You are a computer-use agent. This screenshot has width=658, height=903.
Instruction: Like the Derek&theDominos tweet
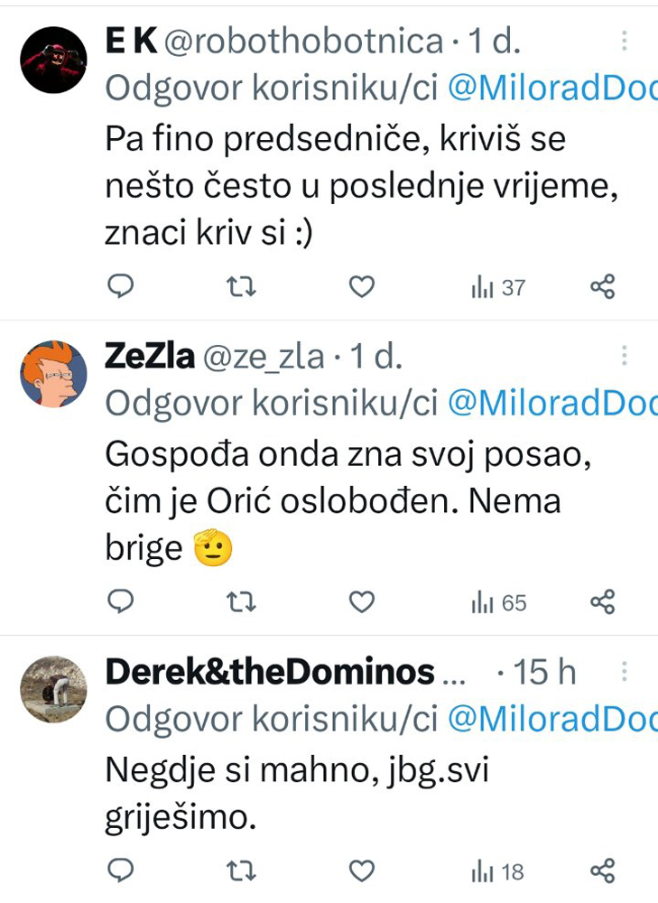tap(362, 871)
